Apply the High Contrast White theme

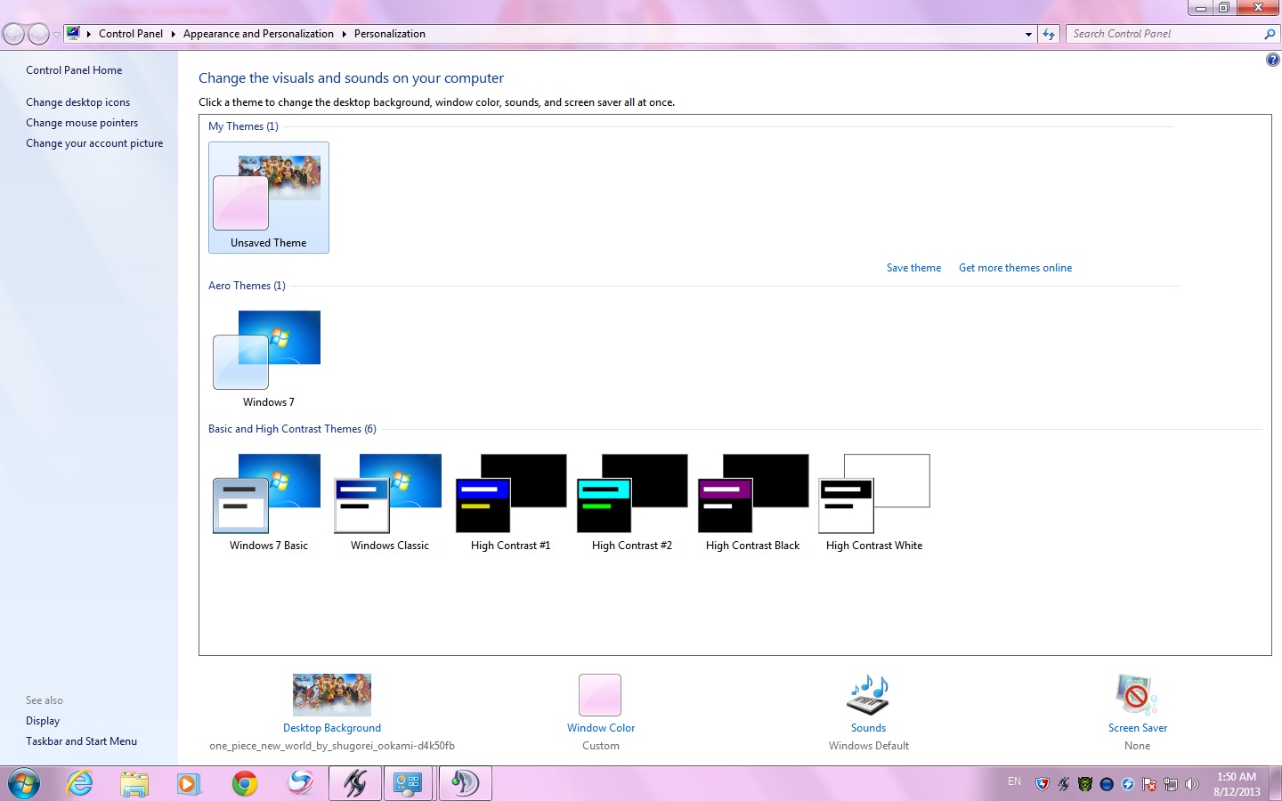tap(874, 502)
